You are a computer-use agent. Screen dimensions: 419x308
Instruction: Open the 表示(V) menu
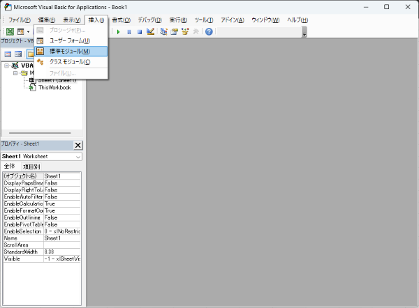72,20
